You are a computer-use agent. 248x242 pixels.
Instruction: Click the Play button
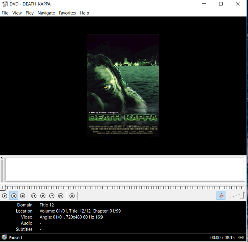(x=5, y=196)
